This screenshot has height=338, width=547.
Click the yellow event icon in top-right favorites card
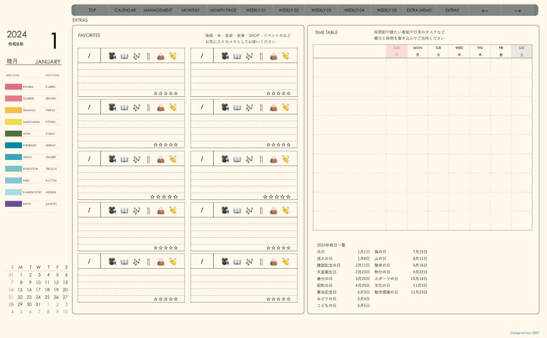[x=285, y=56]
